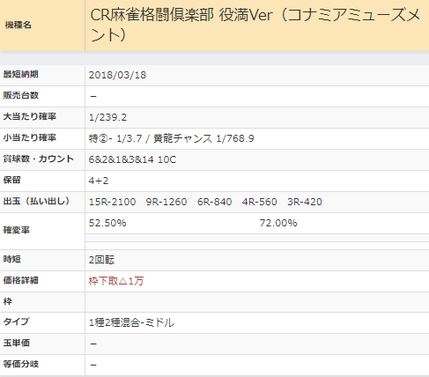Select the 9R-1260 payout value
This screenshot has width=429, height=377.
point(166,202)
